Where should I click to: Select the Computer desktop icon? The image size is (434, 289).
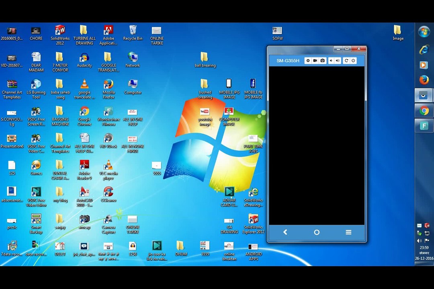click(x=133, y=87)
